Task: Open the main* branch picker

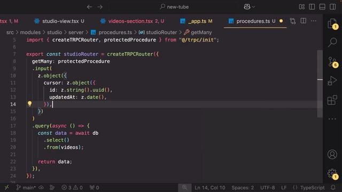Action: click(x=26, y=187)
